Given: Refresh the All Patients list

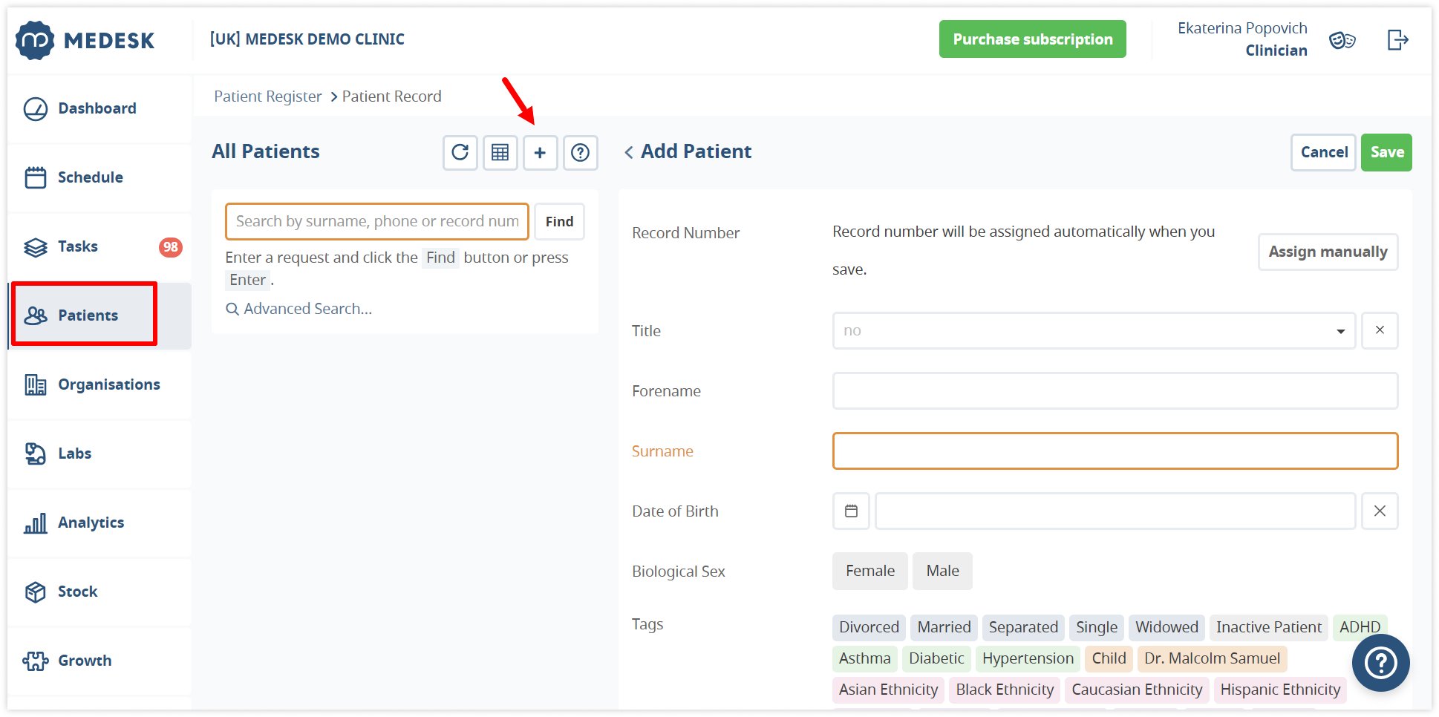Looking at the screenshot, I should pos(460,152).
